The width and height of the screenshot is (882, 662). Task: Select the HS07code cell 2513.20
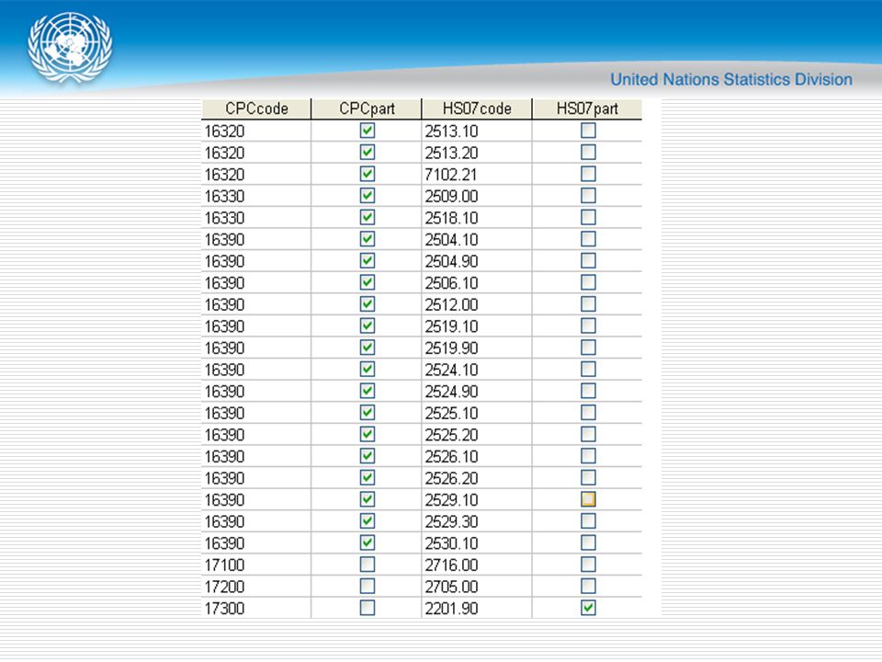(x=477, y=153)
